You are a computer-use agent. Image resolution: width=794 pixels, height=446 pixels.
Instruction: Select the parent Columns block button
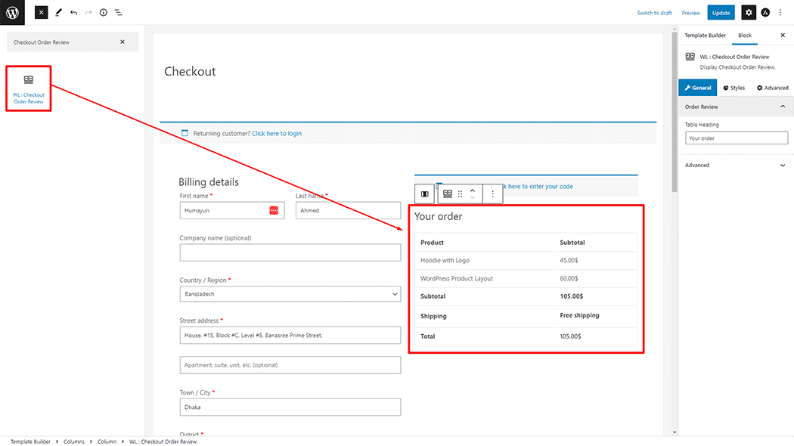425,194
